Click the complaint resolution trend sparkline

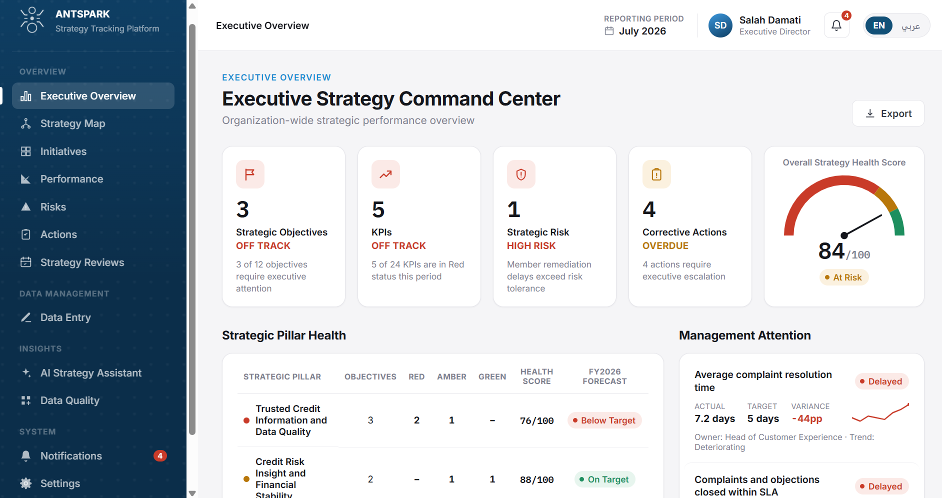(880, 412)
